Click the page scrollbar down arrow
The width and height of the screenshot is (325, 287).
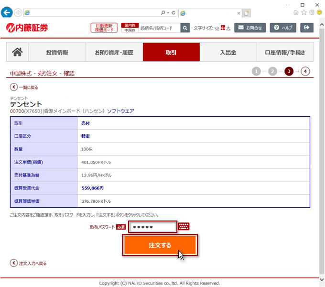(x=322, y=279)
